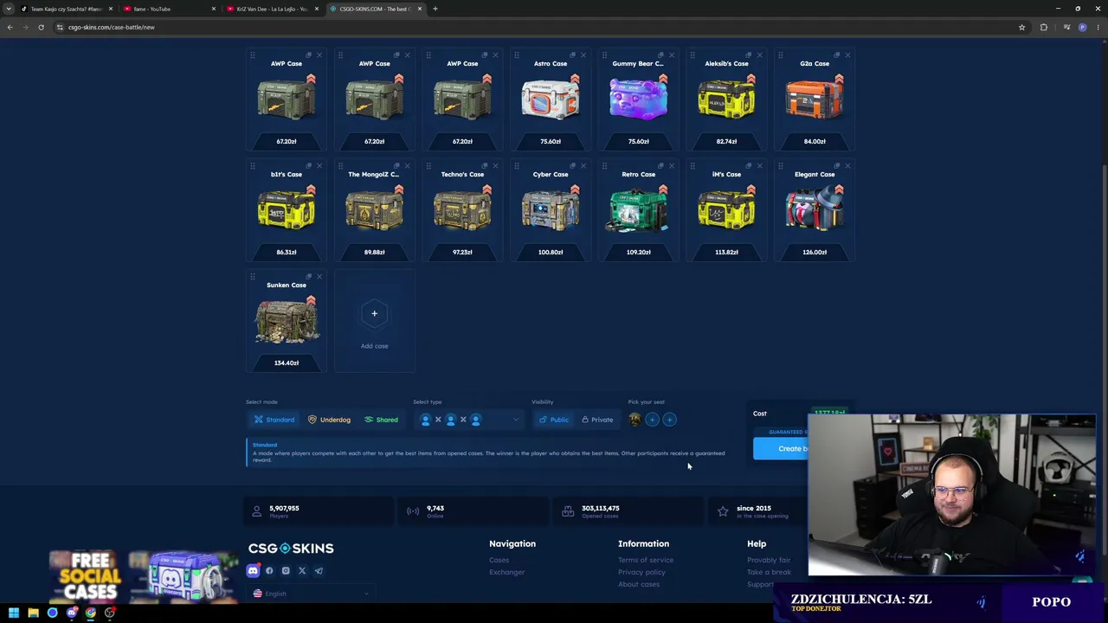Open the English language dropdown
The image size is (1108, 623).
(x=311, y=594)
